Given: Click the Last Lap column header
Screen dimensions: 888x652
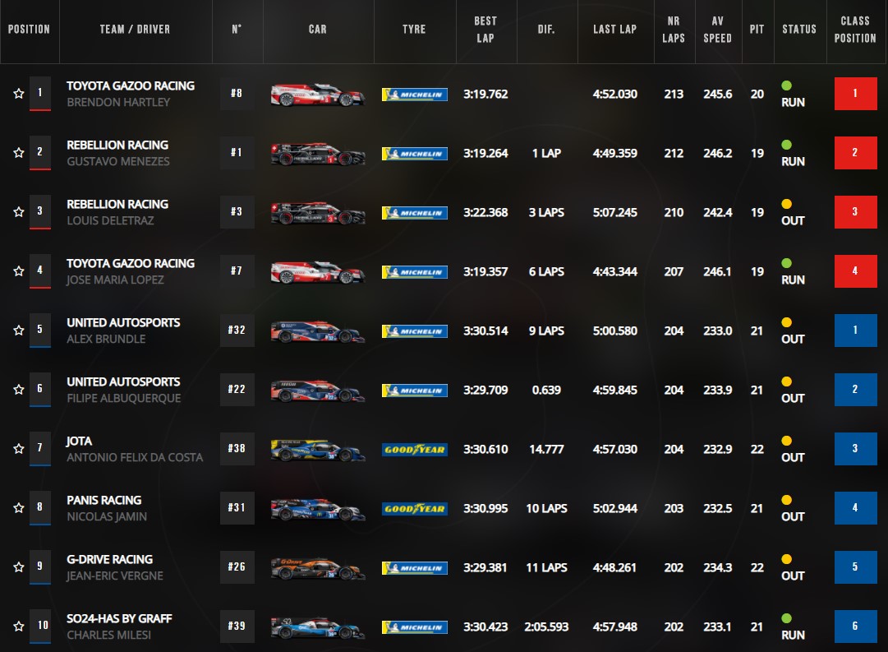Looking at the screenshot, I should pyautogui.click(x=615, y=30).
